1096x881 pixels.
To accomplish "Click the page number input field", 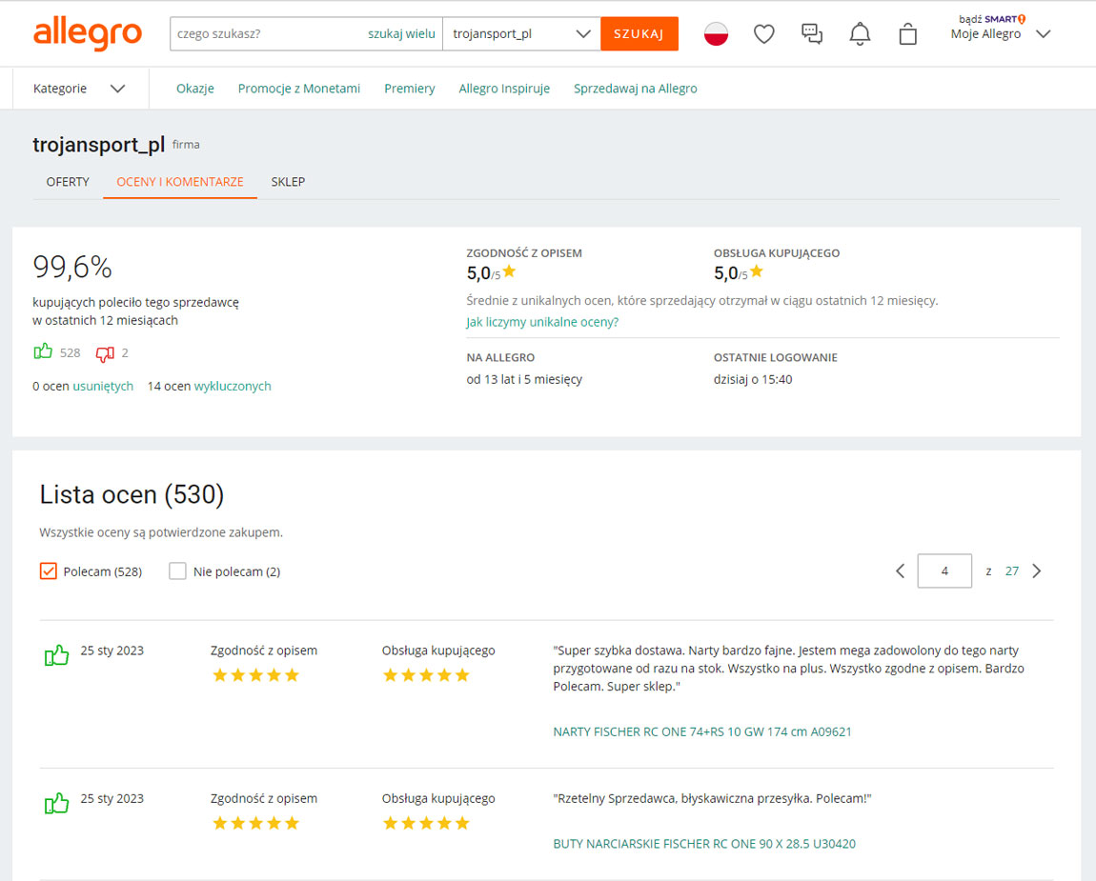I will [944, 571].
